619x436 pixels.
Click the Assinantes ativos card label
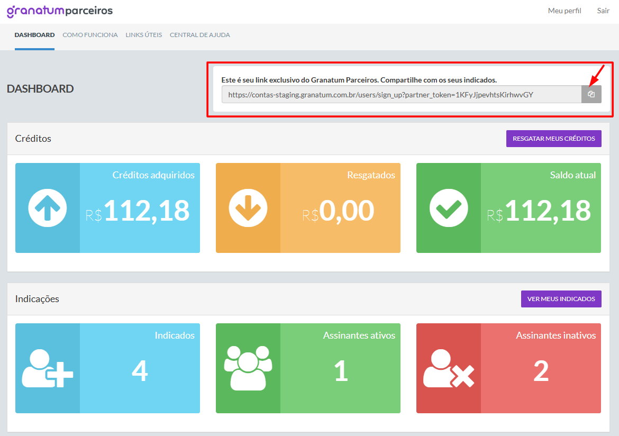click(x=359, y=335)
